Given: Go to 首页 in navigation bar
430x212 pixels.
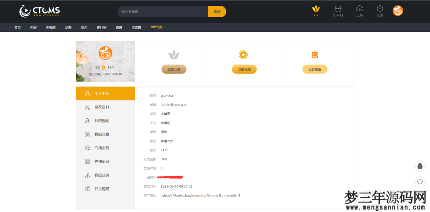Looking at the screenshot, I should click(18, 27).
